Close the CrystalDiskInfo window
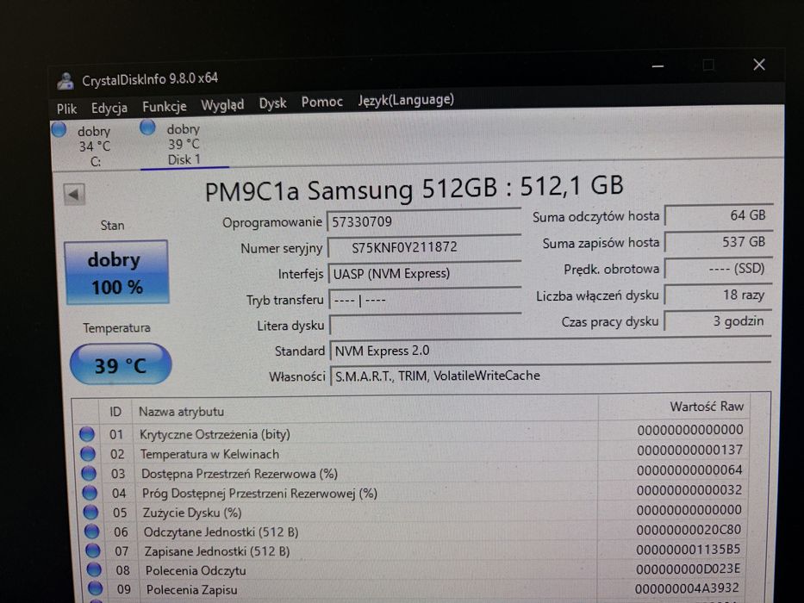Image resolution: width=804 pixels, height=603 pixels. 759,65
